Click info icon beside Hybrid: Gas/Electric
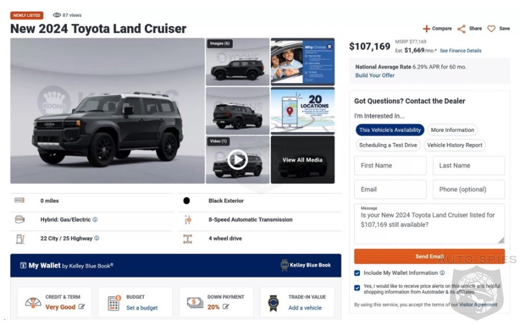This screenshot has width=520, height=325. tap(95, 220)
